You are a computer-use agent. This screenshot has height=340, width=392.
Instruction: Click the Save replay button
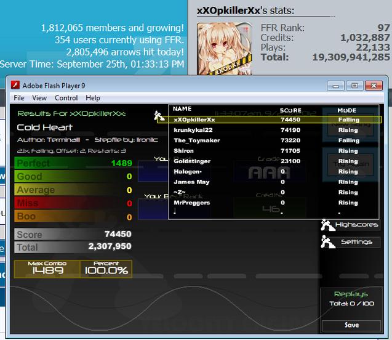coord(351,325)
